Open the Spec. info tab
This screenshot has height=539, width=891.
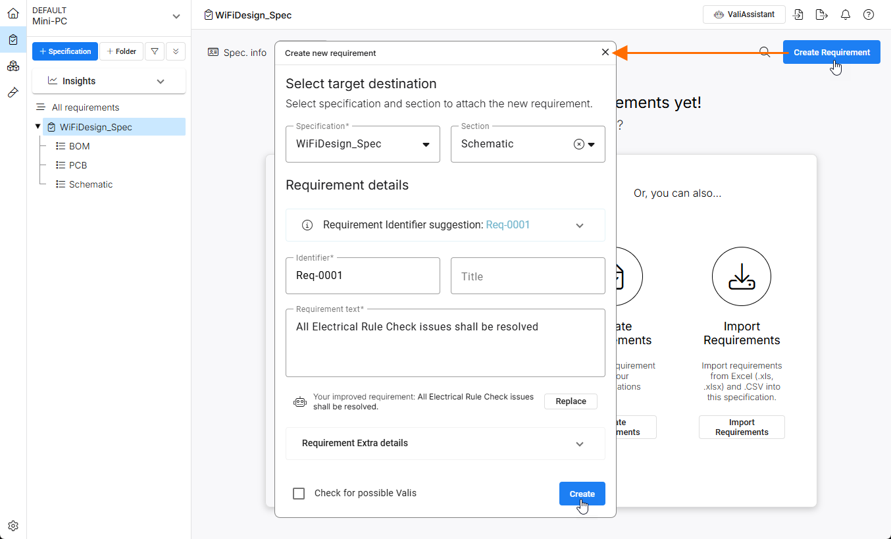point(238,53)
